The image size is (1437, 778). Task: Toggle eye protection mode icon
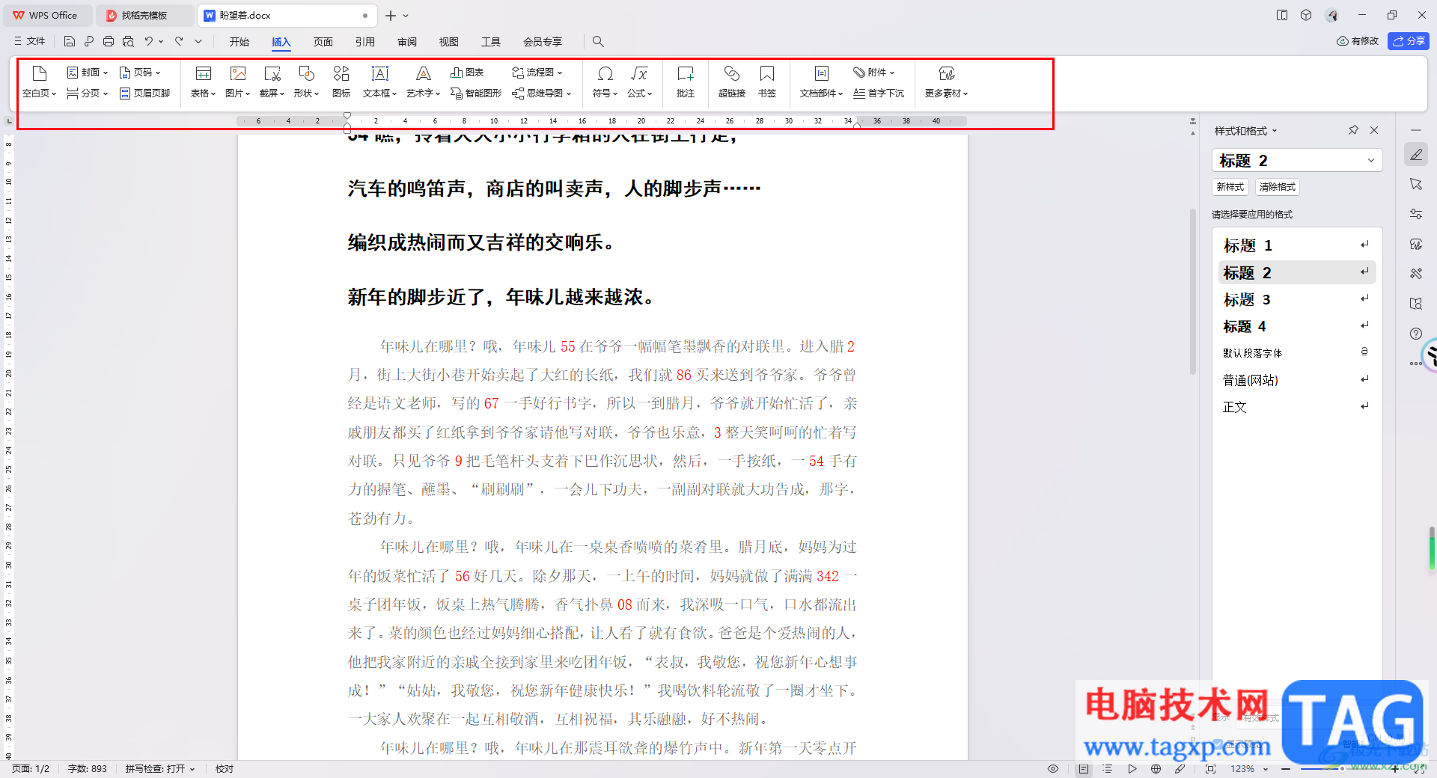tap(1053, 768)
